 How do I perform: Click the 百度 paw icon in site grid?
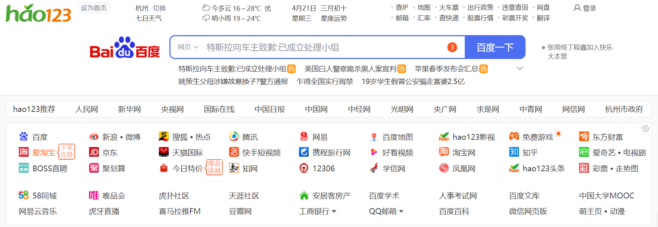pos(24,136)
